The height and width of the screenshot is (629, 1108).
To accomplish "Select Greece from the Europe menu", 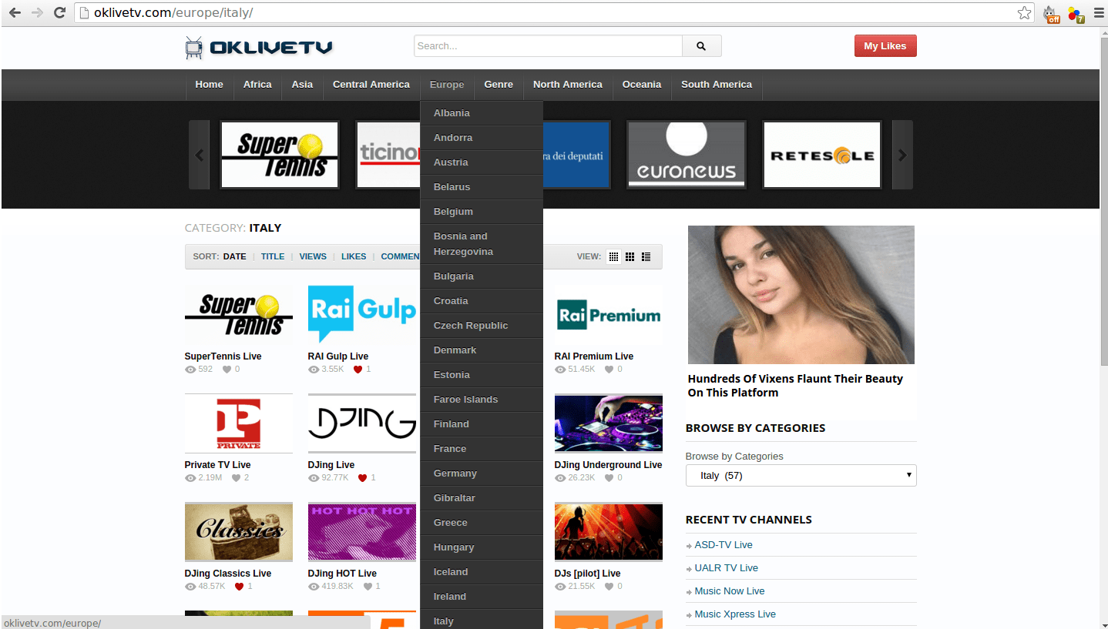I will coord(482,523).
